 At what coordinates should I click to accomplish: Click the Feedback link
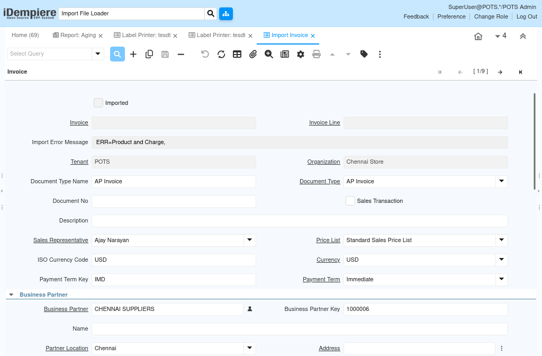tap(416, 16)
